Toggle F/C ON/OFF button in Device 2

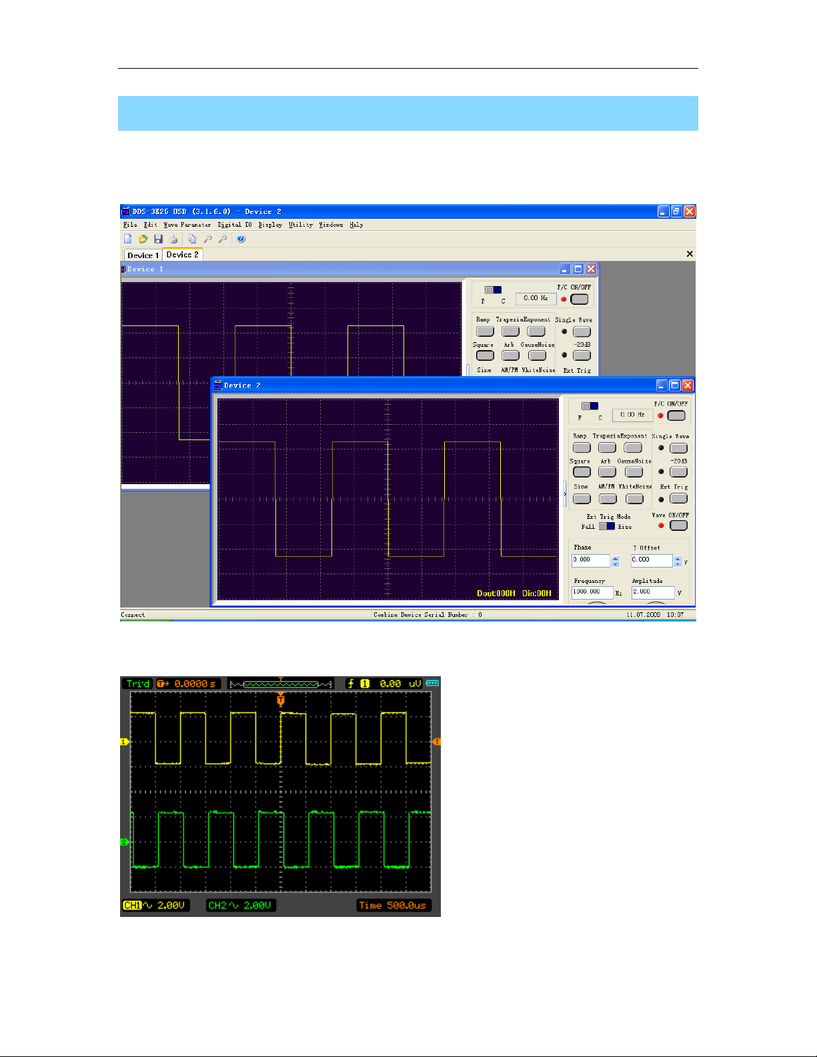(x=676, y=415)
